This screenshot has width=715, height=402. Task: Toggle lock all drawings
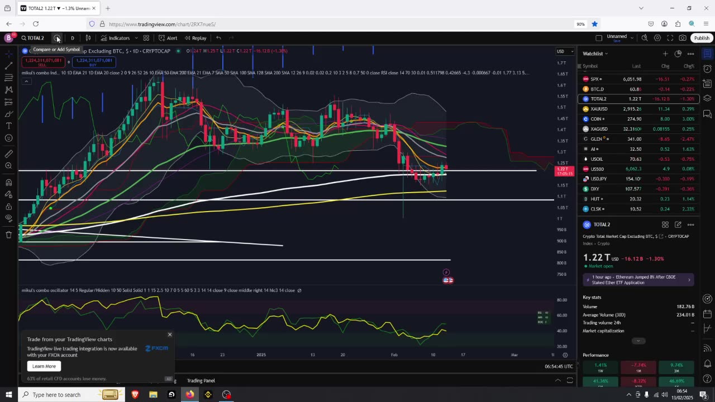8,206
